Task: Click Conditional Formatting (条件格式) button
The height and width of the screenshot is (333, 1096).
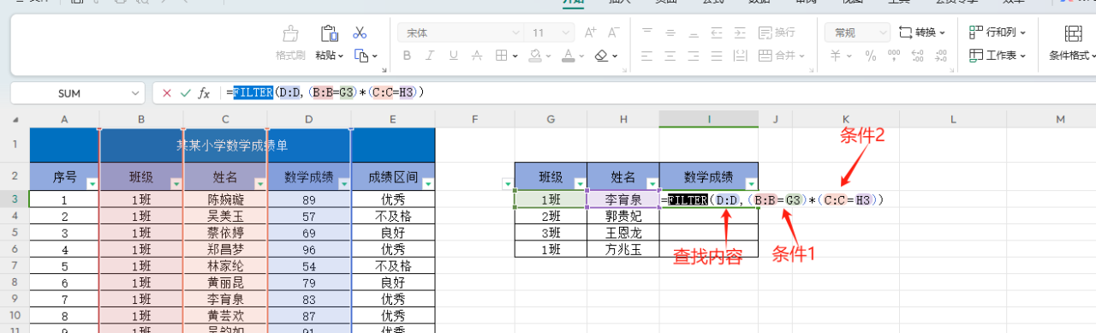Action: (x=1072, y=43)
